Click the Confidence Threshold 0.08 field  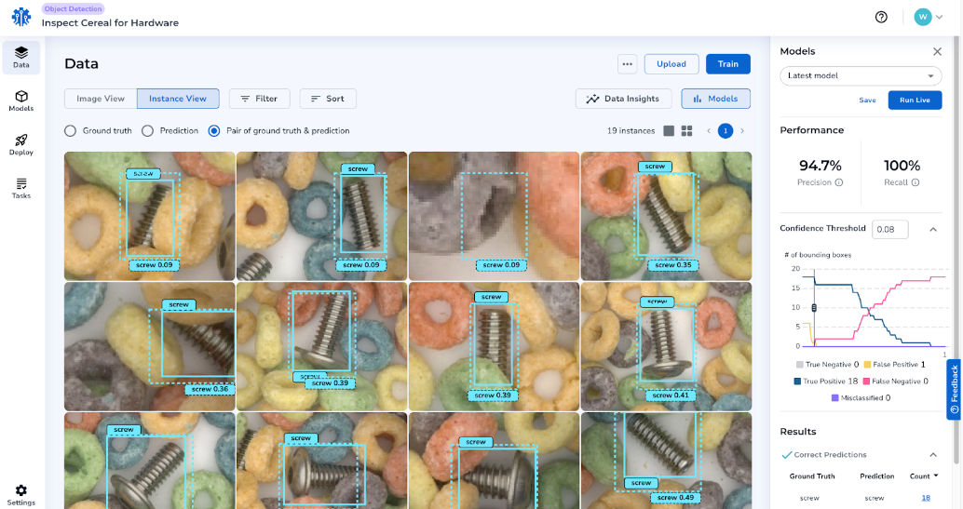[x=890, y=229]
